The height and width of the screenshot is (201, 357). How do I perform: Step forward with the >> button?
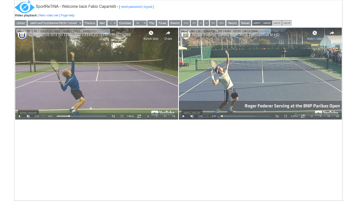coord(213,23)
